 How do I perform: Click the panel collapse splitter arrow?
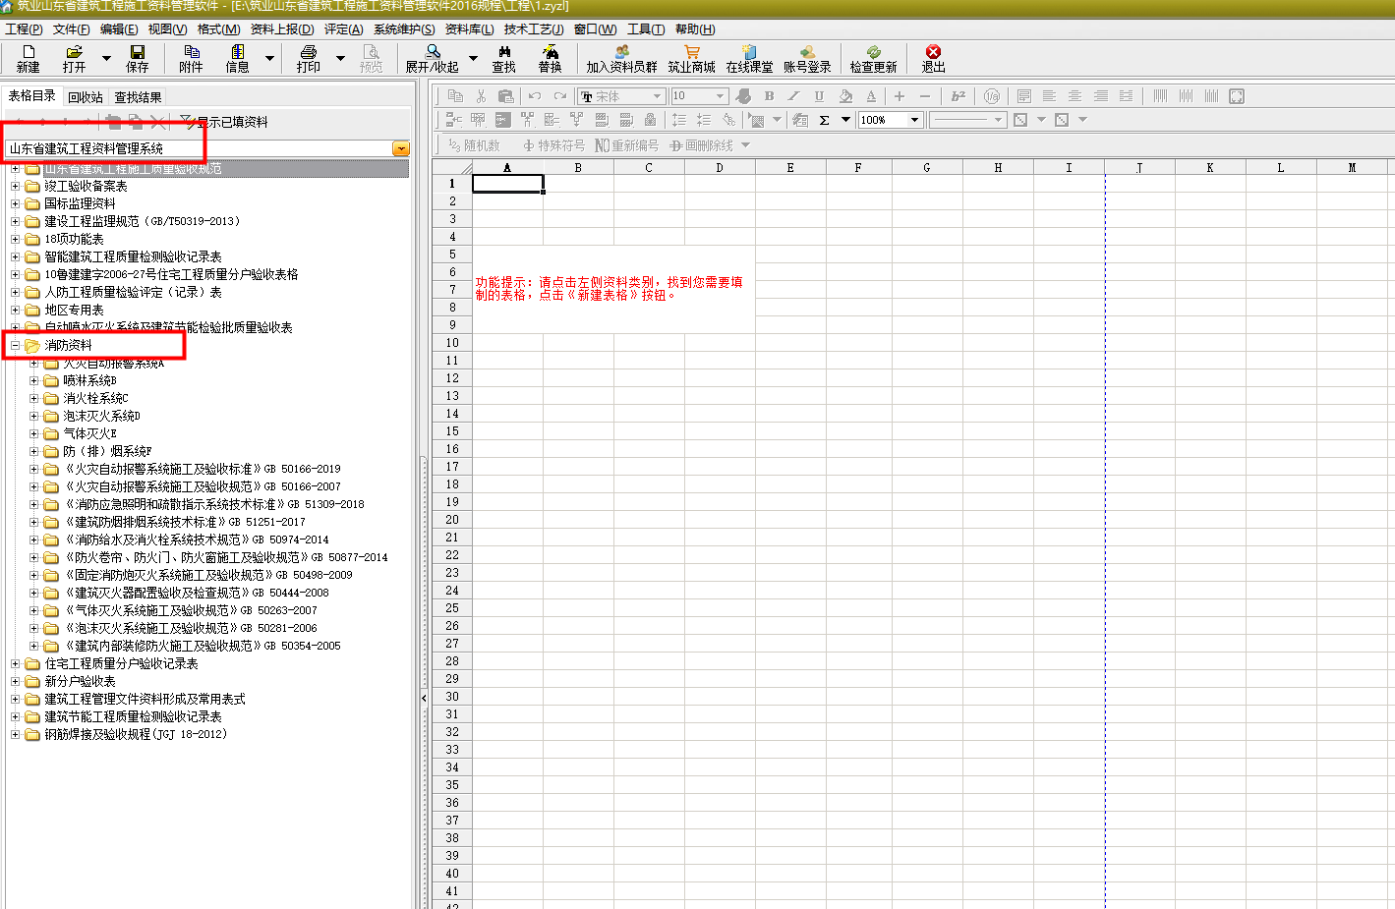[x=424, y=698]
